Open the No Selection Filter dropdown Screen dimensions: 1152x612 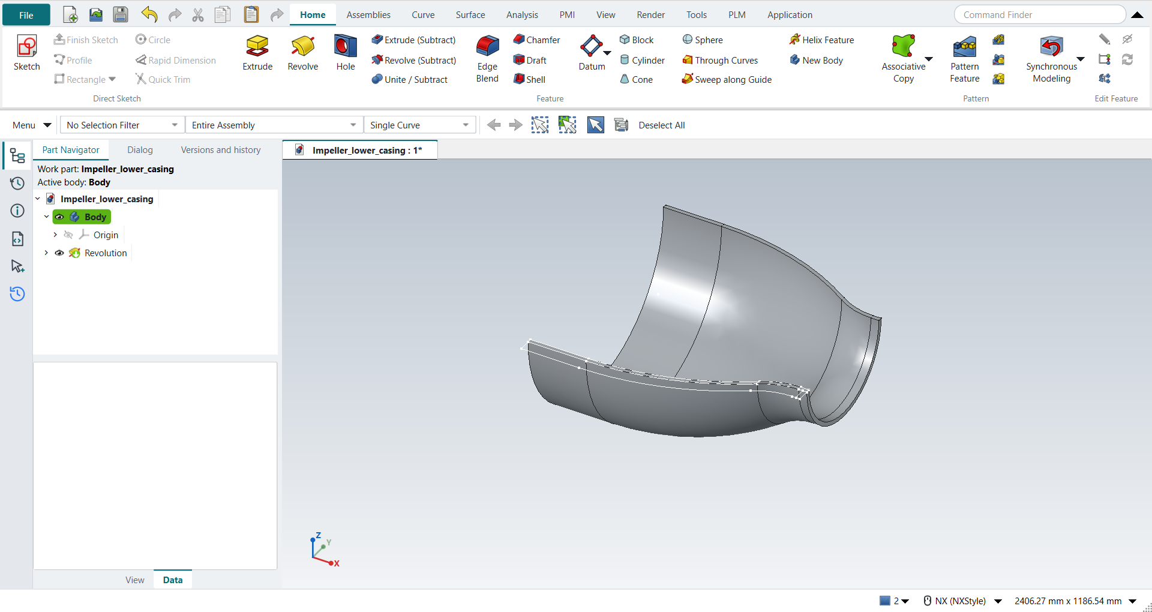coord(122,125)
